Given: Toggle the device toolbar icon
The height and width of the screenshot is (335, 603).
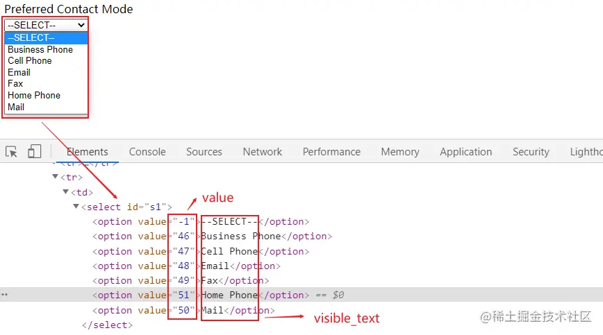Looking at the screenshot, I should tap(34, 152).
